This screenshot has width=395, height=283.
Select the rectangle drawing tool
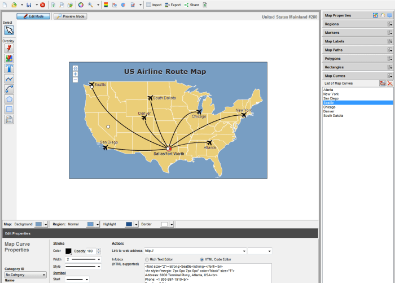tap(9, 109)
